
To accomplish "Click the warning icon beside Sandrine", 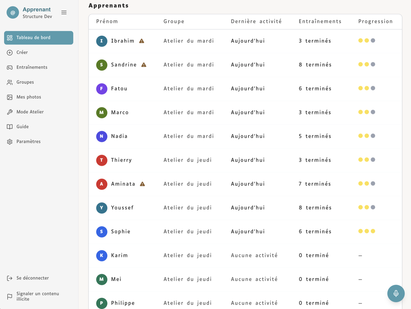I will 144,65.
